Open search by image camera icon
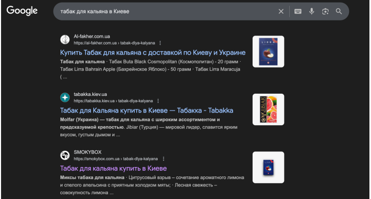Screen dimensions: 371x199 pos(325,12)
